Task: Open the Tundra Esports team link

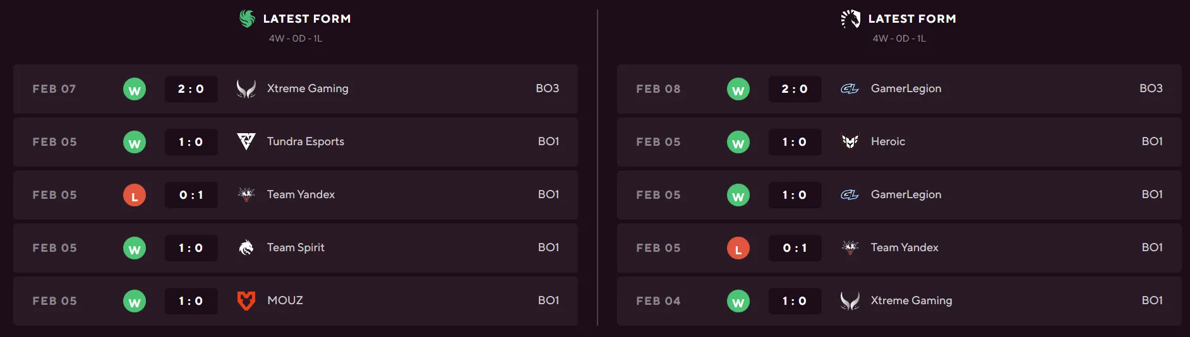Action: tap(306, 141)
